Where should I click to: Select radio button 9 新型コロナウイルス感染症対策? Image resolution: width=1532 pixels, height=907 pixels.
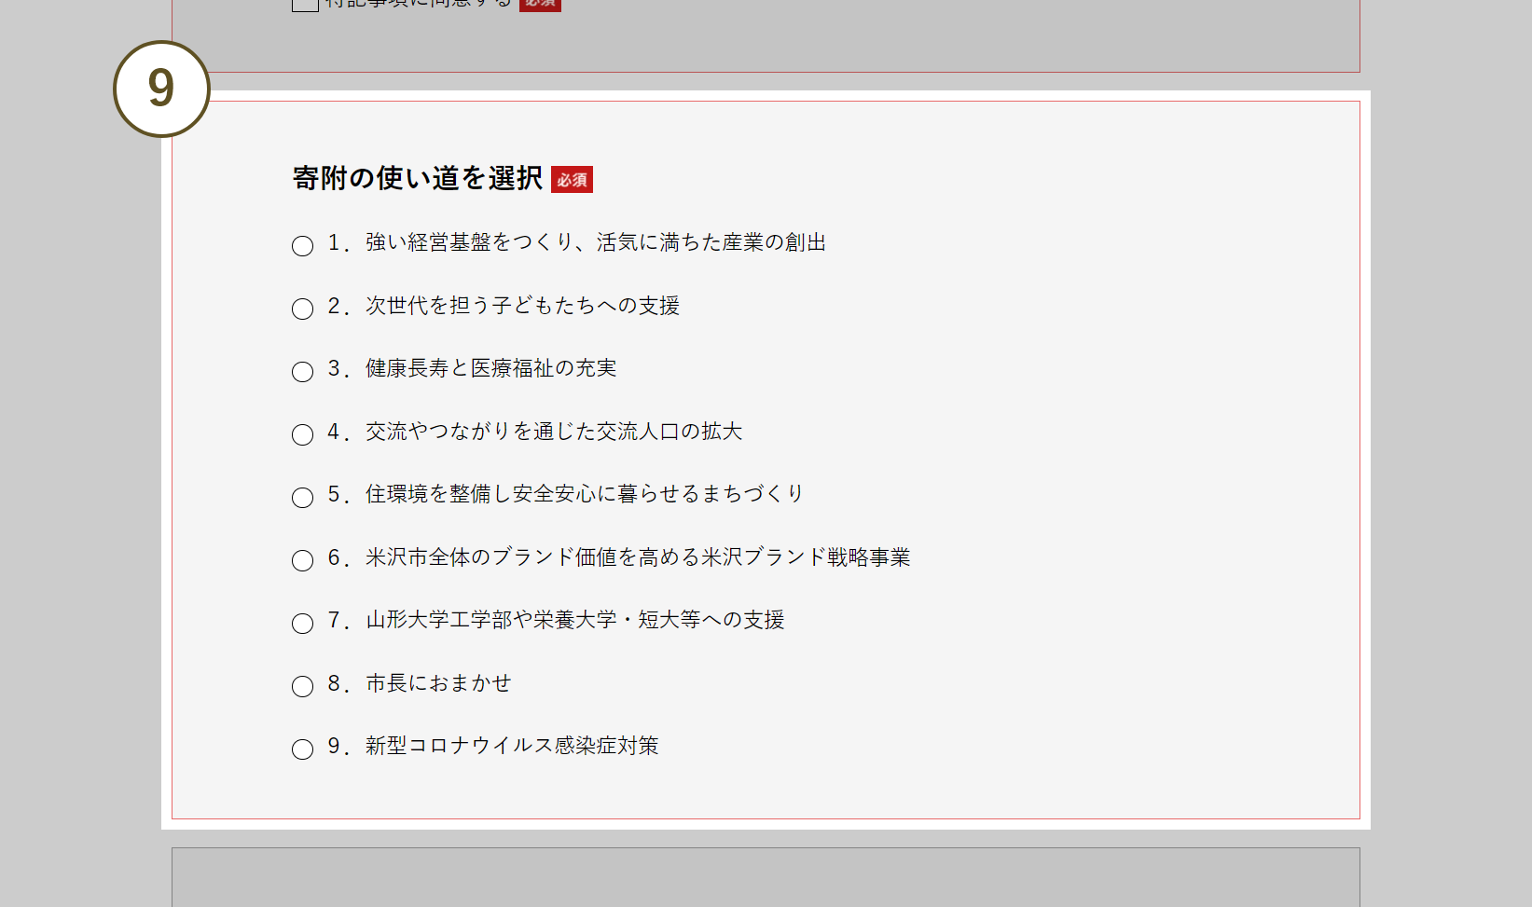pos(302,749)
